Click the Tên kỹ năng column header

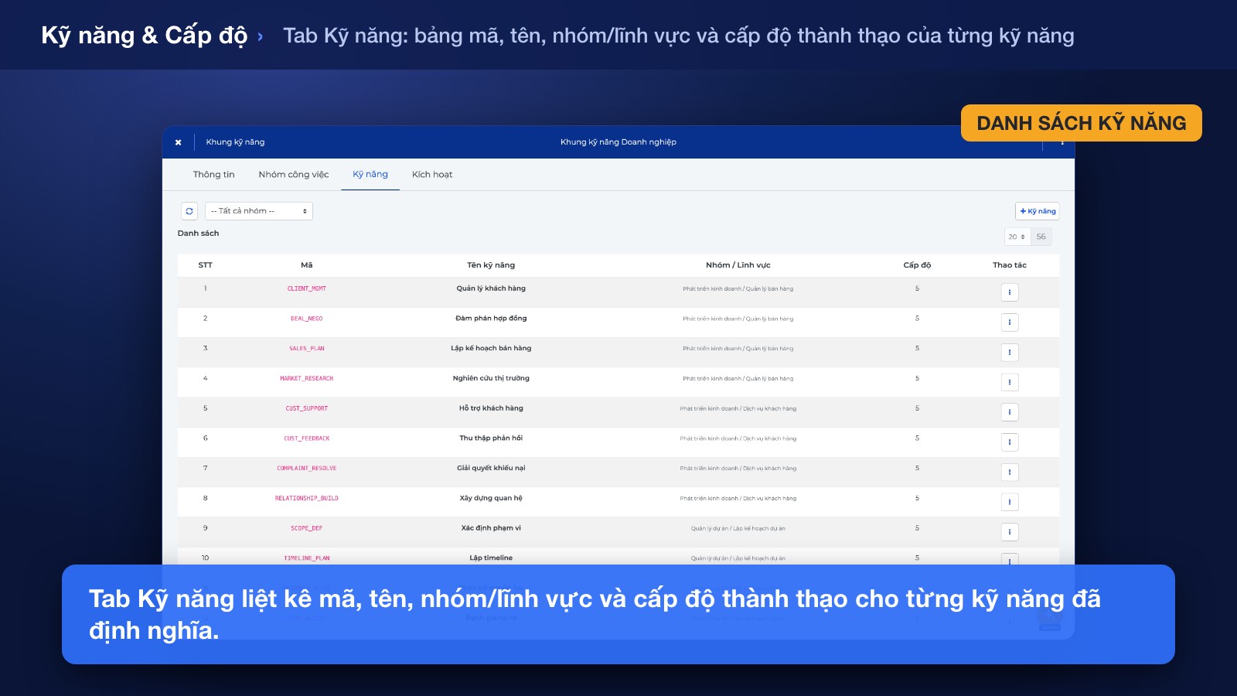(x=491, y=265)
